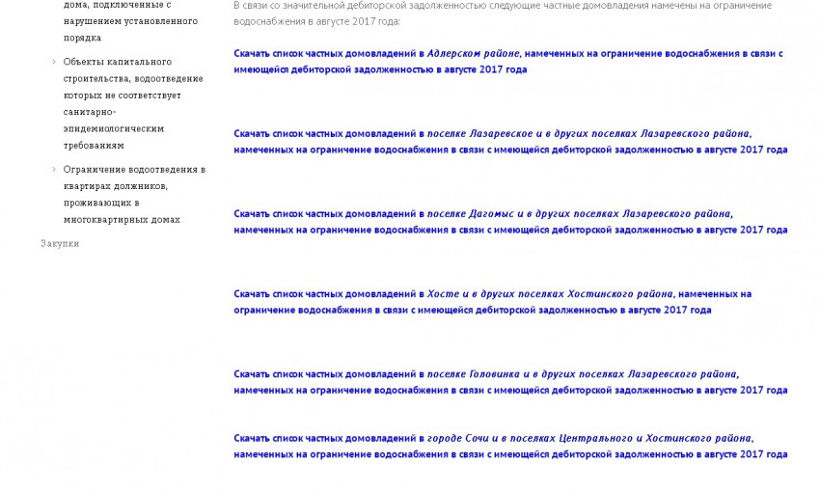
Task: Select 'Закупки' in the sidebar
Action: pyautogui.click(x=60, y=243)
